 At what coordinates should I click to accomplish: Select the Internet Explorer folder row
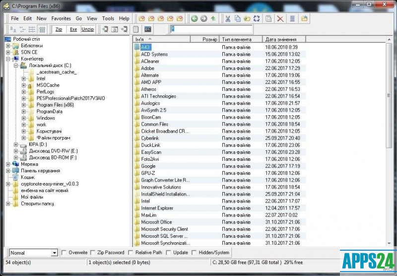(219, 208)
